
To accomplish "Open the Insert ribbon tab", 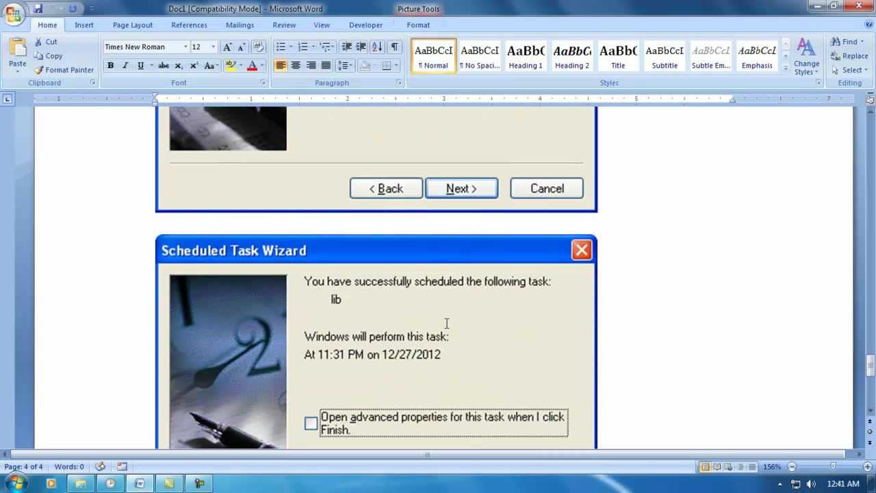I will tap(84, 25).
